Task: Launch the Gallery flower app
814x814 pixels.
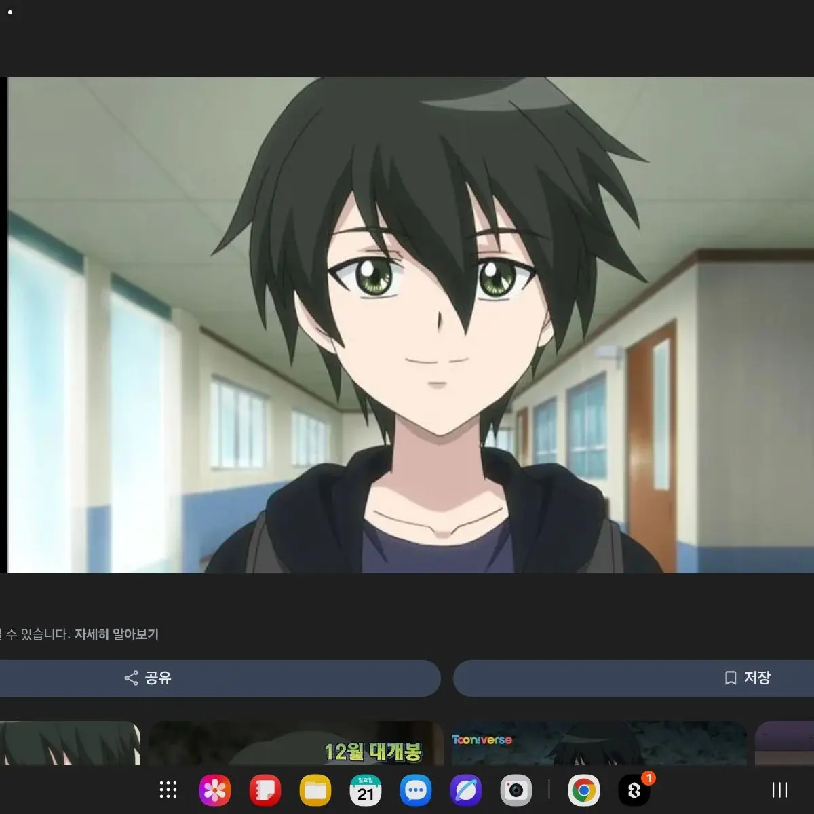Action: pos(215,790)
